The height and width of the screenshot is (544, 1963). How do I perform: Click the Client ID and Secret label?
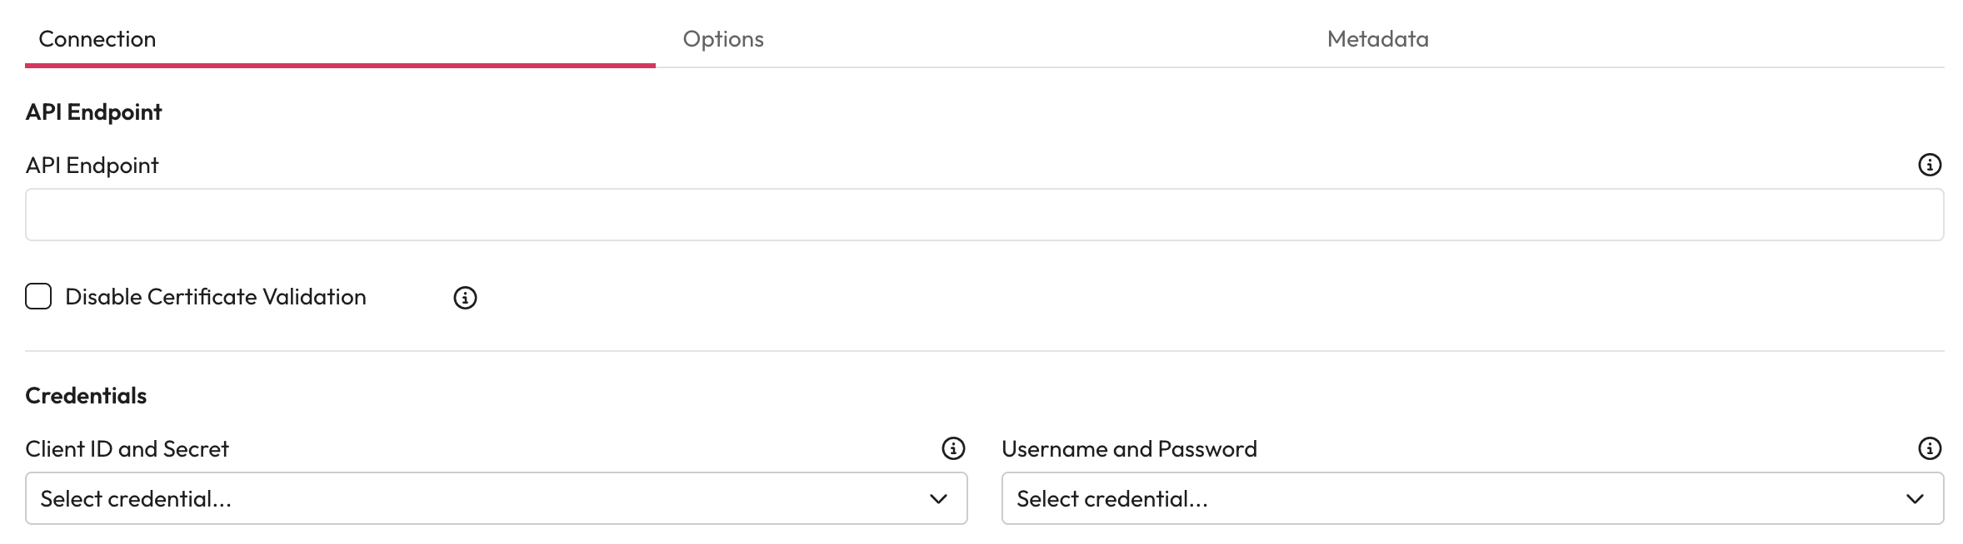[x=127, y=448]
